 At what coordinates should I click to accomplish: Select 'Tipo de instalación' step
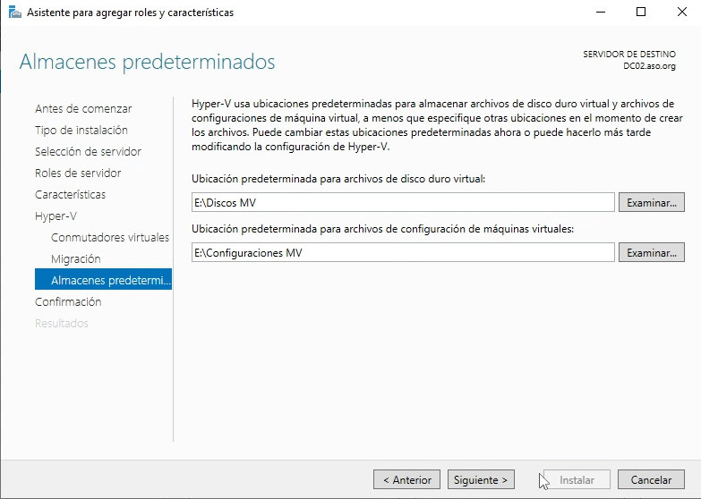tap(81, 130)
